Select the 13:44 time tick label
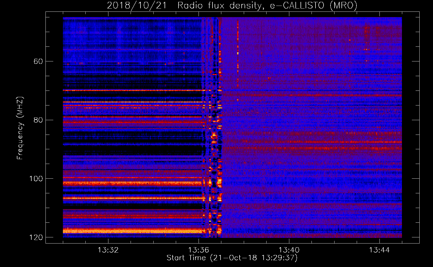 (x=379, y=250)
